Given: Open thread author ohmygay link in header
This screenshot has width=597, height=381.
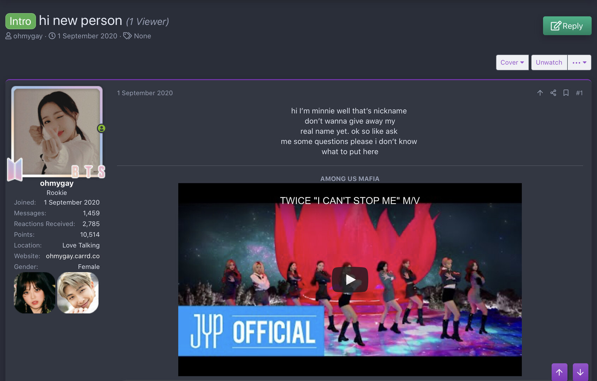Looking at the screenshot, I should pyautogui.click(x=28, y=36).
